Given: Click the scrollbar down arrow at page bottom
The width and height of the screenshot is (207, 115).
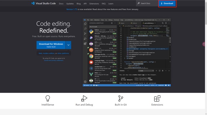Looking at the screenshot, I should point(206,114).
